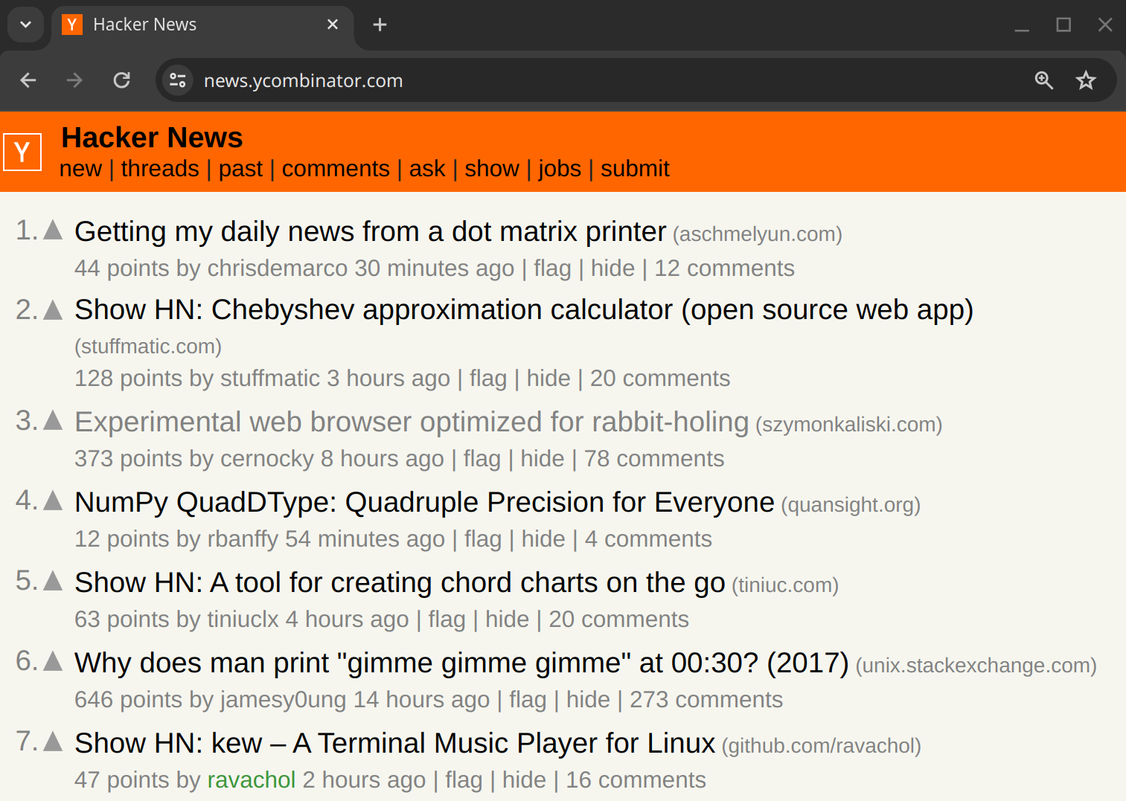Viewport: 1126px width, 801px height.
Task: View site information icon beside the URL
Action: 178,80
